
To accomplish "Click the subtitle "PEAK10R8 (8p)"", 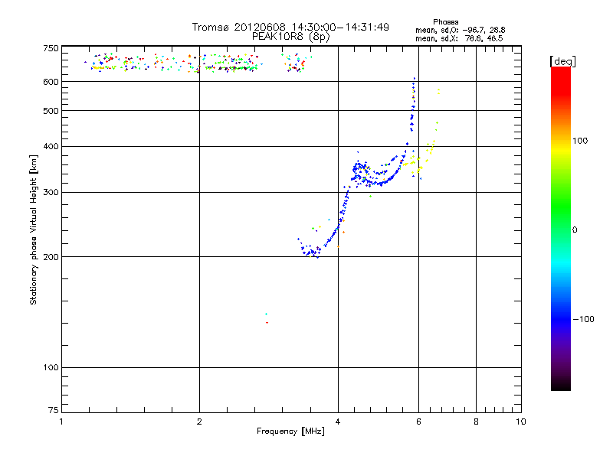I will [291, 37].
